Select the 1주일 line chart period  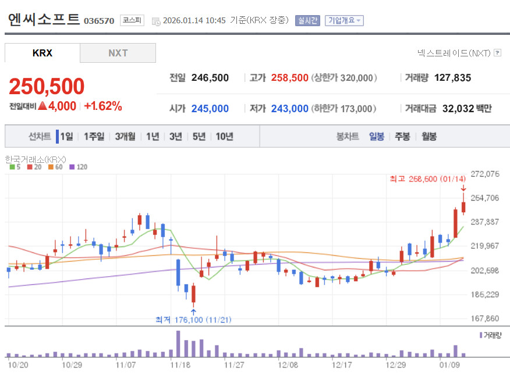94,137
